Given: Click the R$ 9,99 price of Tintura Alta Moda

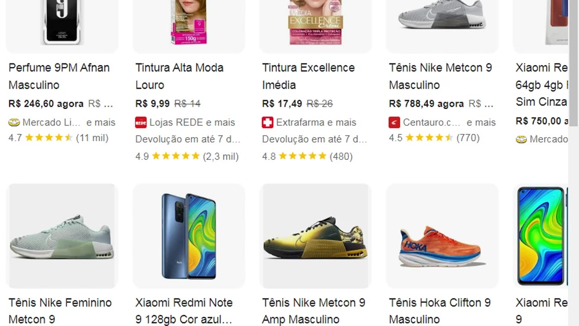Looking at the screenshot, I should tap(152, 104).
